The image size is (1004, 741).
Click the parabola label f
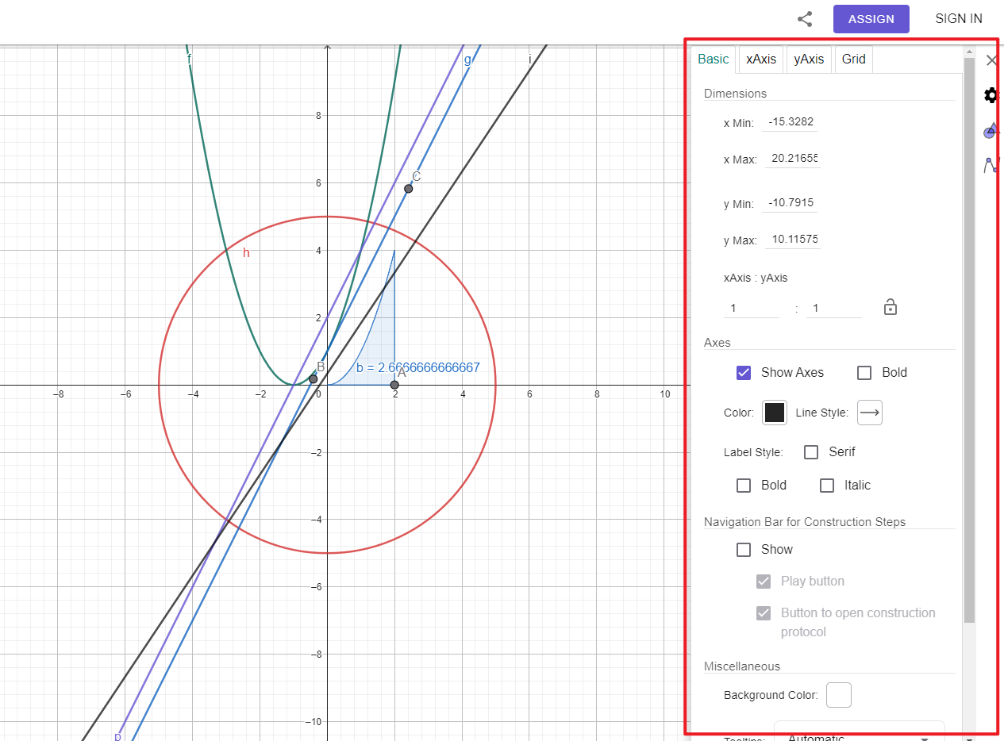pyautogui.click(x=189, y=60)
